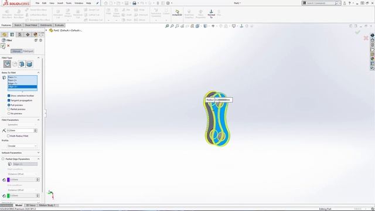Select the constant size fillet type icon
This screenshot has width=375, height=211.
[7, 64]
